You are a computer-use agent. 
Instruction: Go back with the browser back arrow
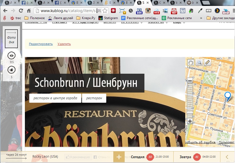[x=5, y=10]
